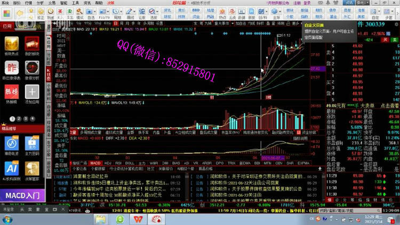Click the 添加应用 plus icon
This screenshot has height=225, width=400.
31,91
